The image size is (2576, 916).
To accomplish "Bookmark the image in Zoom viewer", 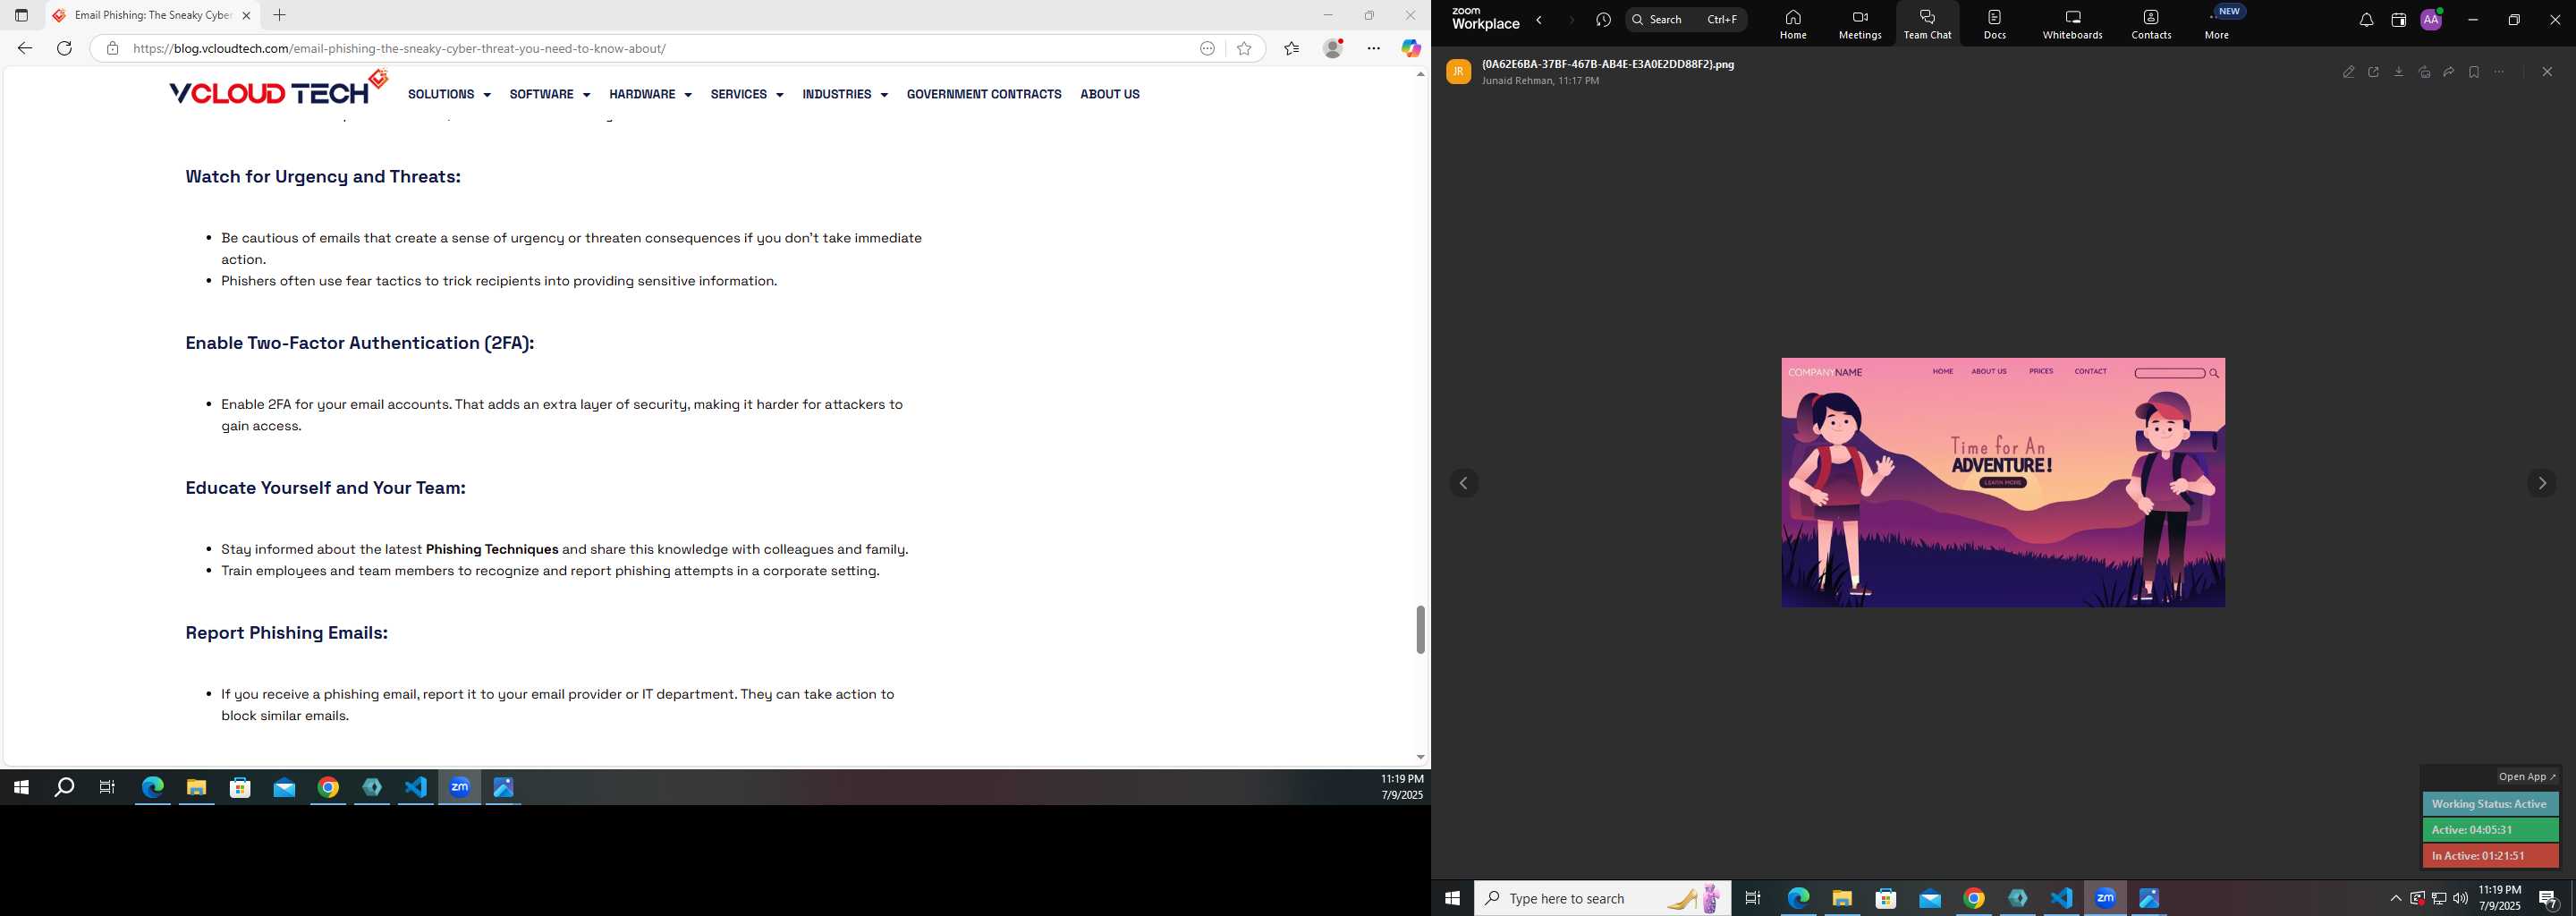I will (x=2474, y=72).
